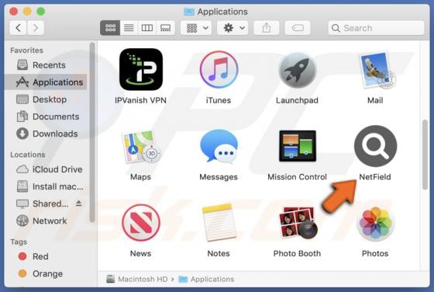Click Applications in the path bar

(206, 279)
